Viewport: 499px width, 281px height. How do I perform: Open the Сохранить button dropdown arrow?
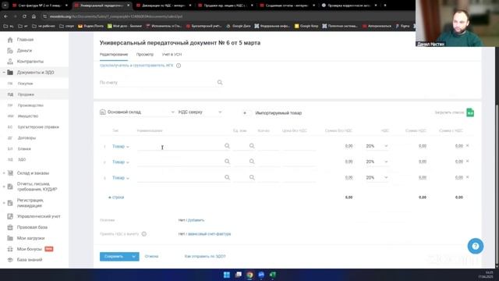[133, 257]
